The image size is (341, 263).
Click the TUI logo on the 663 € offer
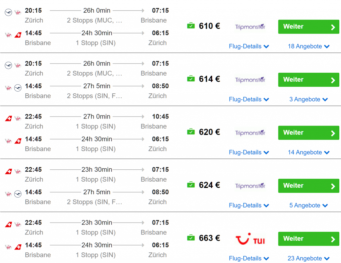point(250,239)
